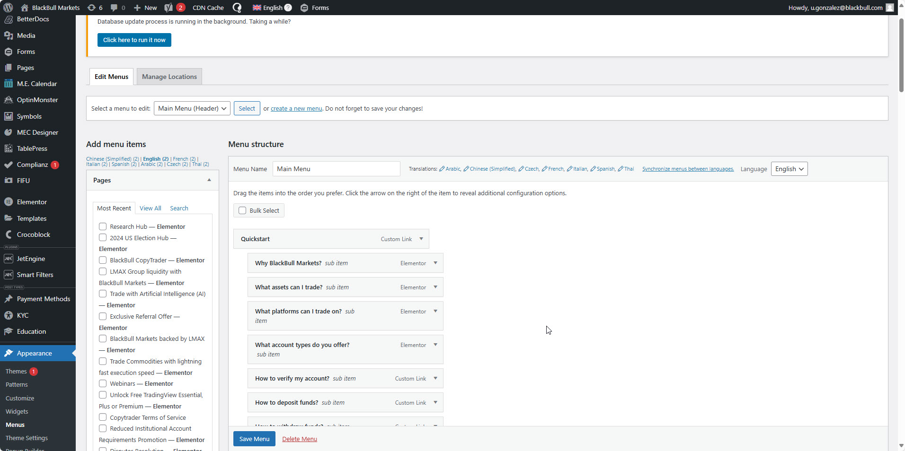This screenshot has width=905, height=451.
Task: Check the 2024 US Election Hub checkbox
Action: click(103, 237)
